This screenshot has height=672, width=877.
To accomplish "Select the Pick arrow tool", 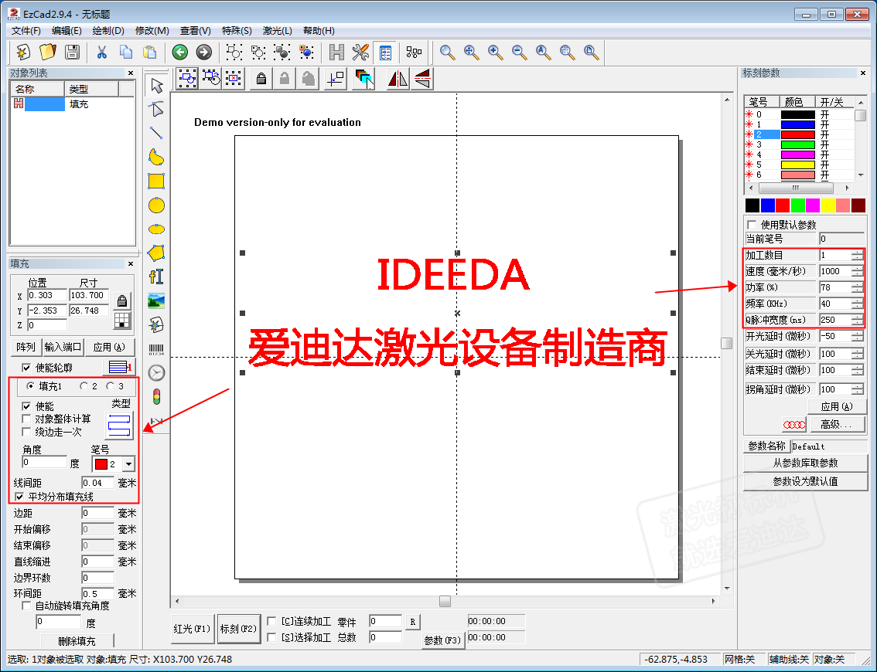I will coord(156,86).
